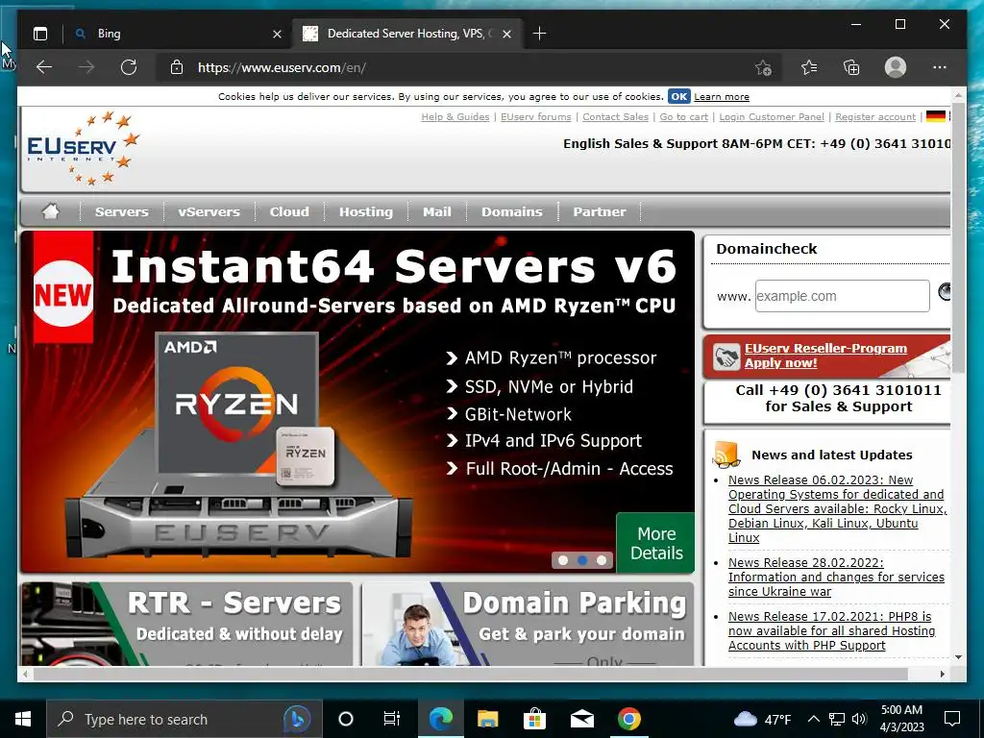Open the Hosting menu
Image resolution: width=984 pixels, height=738 pixels.
tap(366, 212)
